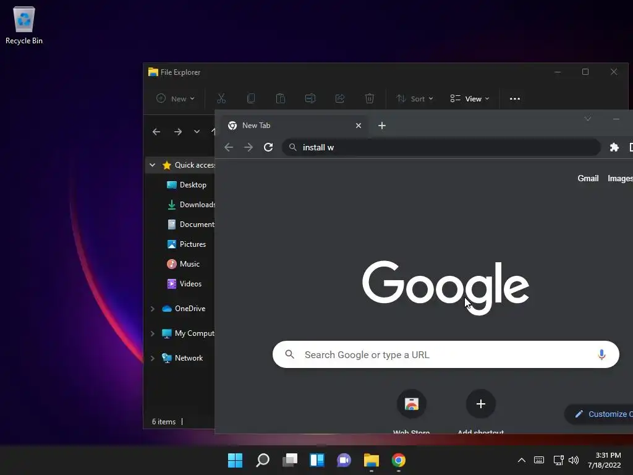This screenshot has height=475, width=633.
Task: Open the Windows Start menu
Action: [x=235, y=460]
